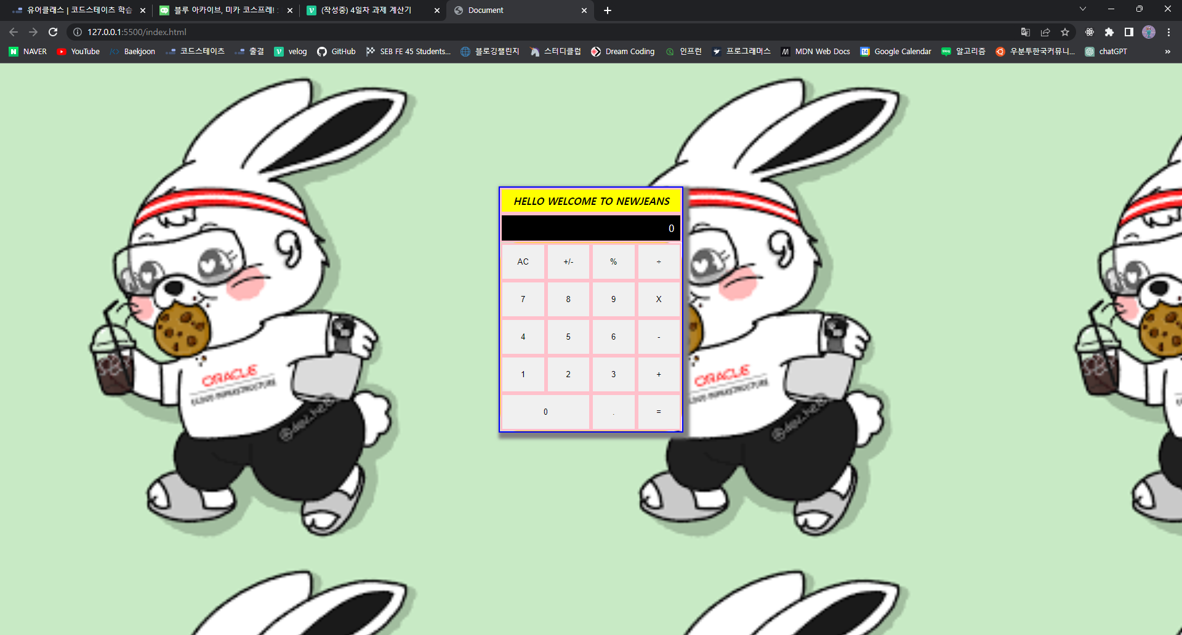1182x635 pixels.
Task: Click the React DevTools extension icon
Action: tap(1090, 32)
